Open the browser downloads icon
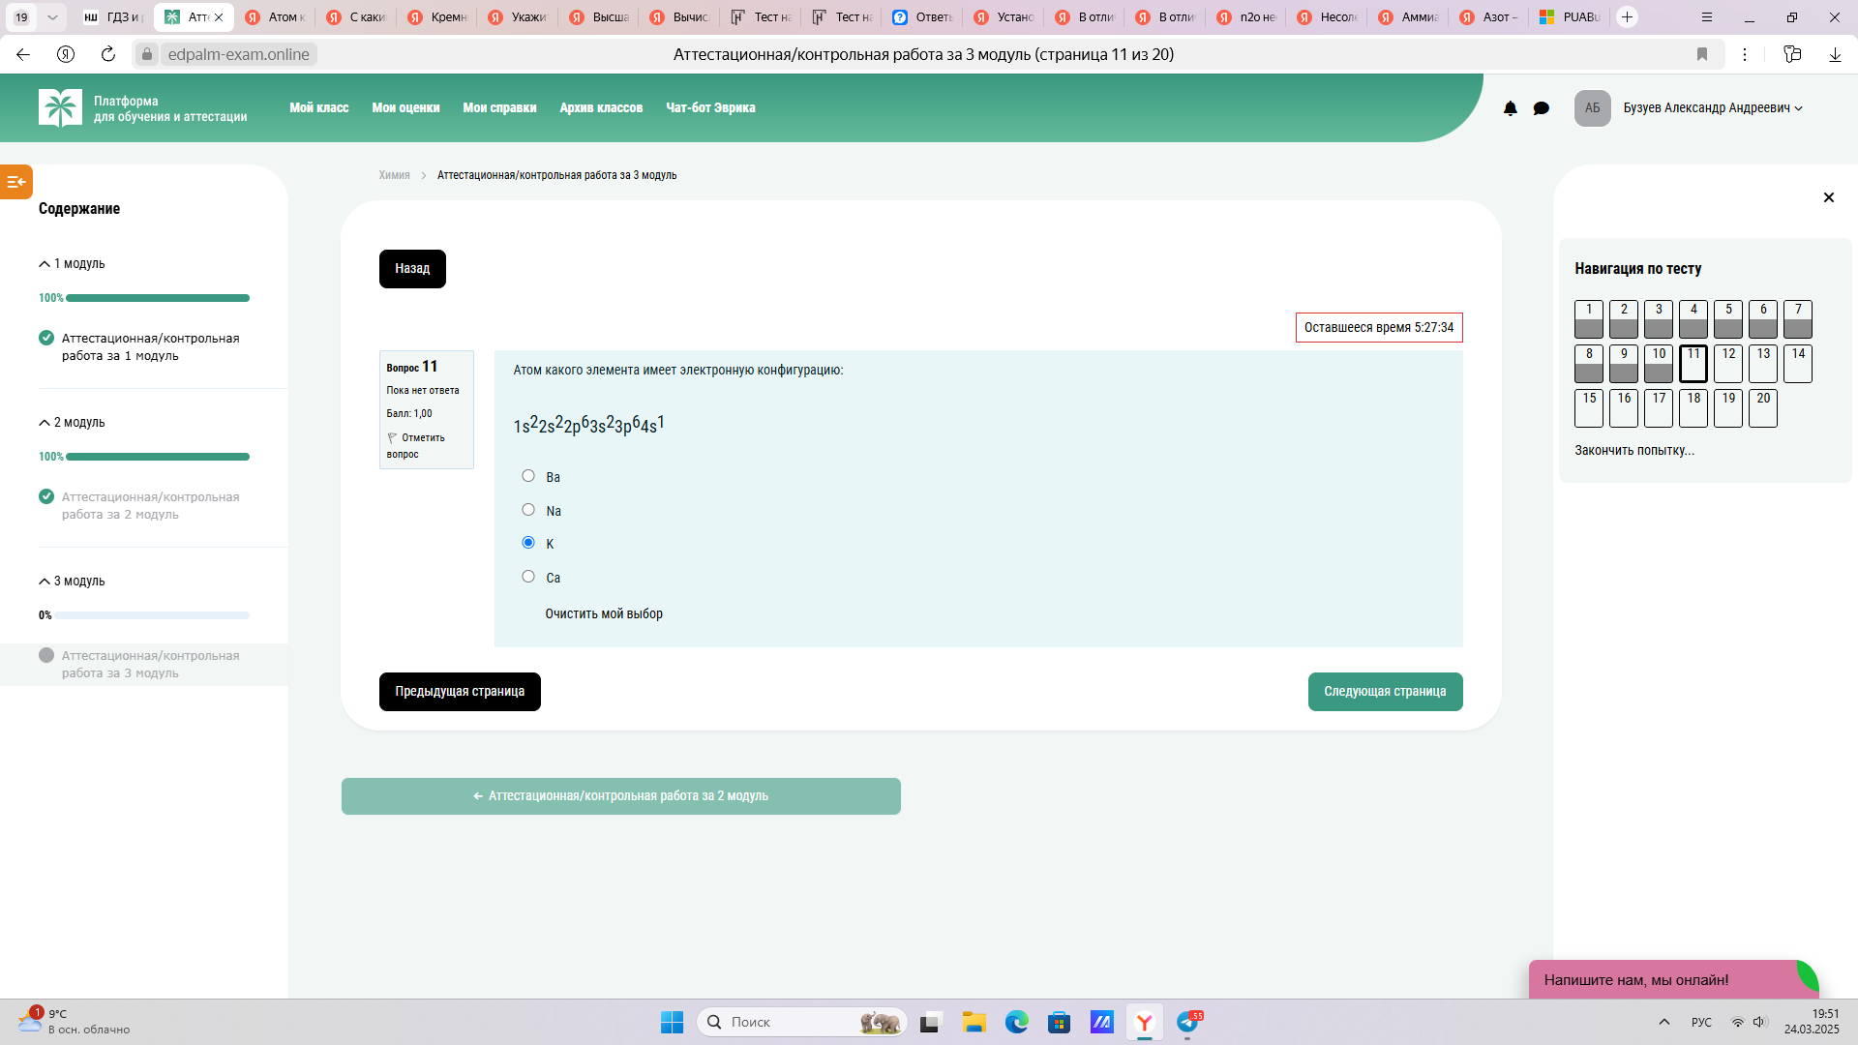 (x=1835, y=54)
